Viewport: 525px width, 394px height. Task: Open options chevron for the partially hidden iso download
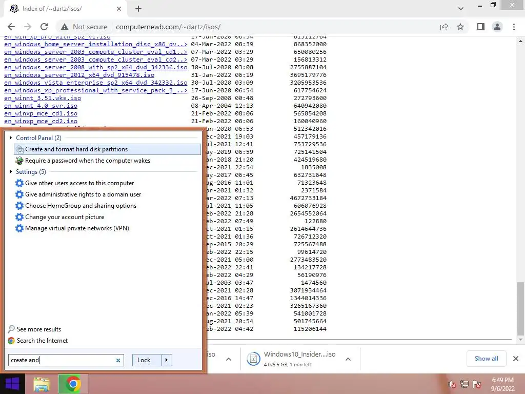pos(229,359)
